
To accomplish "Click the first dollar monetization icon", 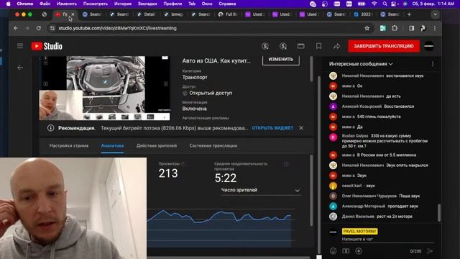I will coord(265,46).
